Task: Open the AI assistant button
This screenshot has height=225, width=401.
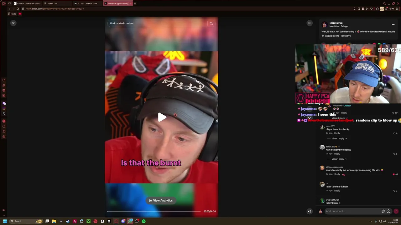Action: point(392,9)
